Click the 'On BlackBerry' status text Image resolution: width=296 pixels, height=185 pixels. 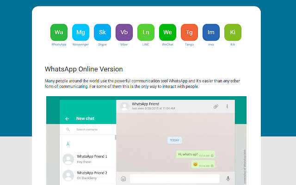point(87,178)
